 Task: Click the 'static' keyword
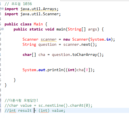36,29
